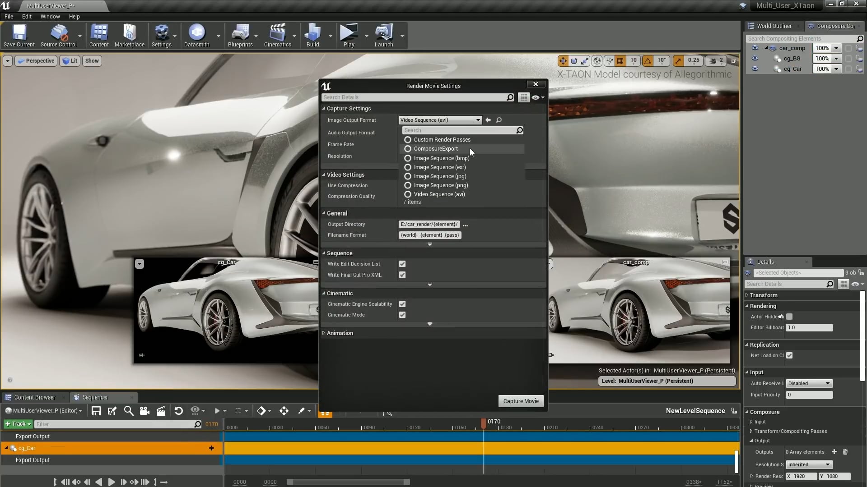Click the Save Current toolbar icon
This screenshot has height=487, width=867.
(x=19, y=36)
